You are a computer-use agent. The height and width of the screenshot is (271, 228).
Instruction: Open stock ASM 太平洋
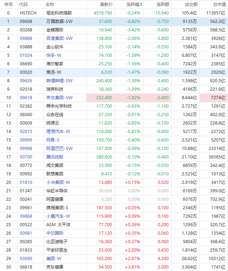click(x=58, y=225)
